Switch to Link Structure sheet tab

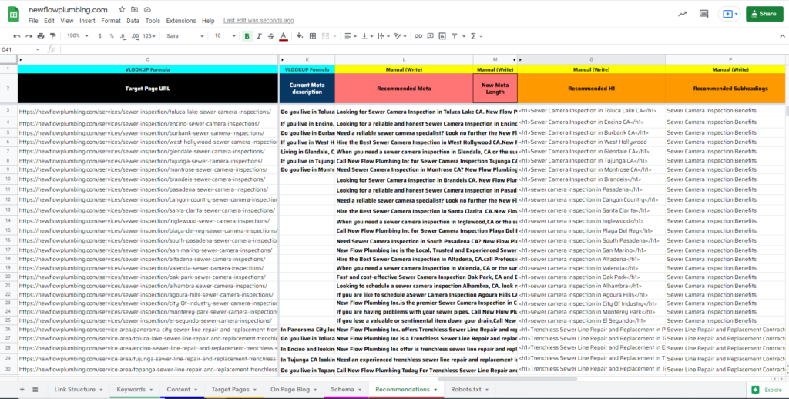(x=79, y=390)
